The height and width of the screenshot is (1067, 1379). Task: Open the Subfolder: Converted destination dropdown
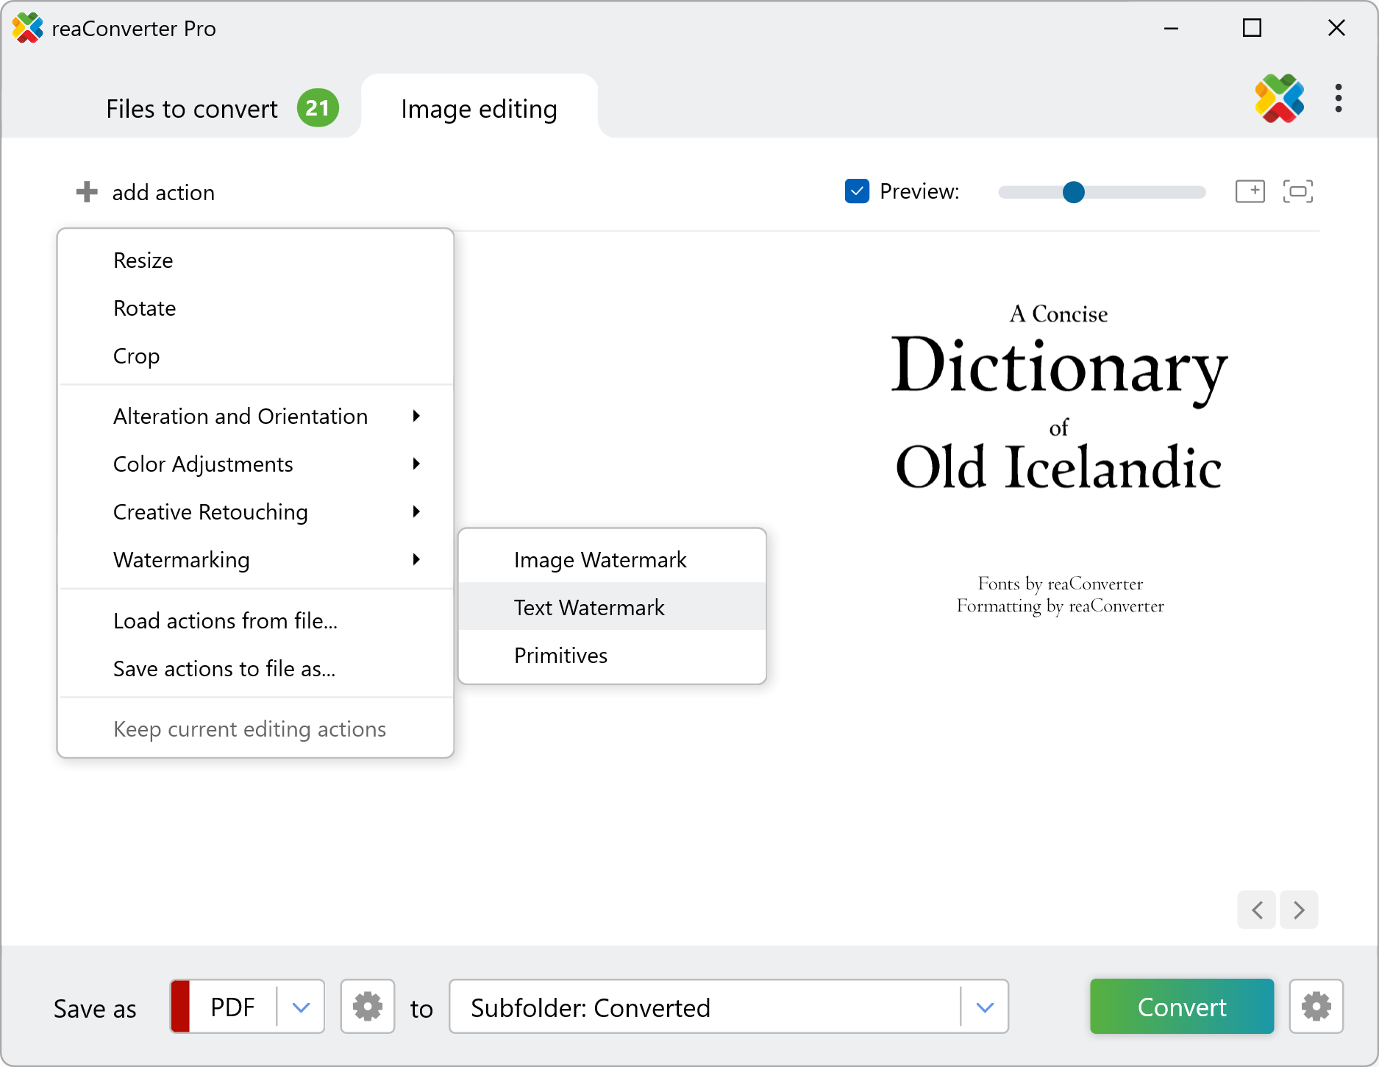(985, 1007)
